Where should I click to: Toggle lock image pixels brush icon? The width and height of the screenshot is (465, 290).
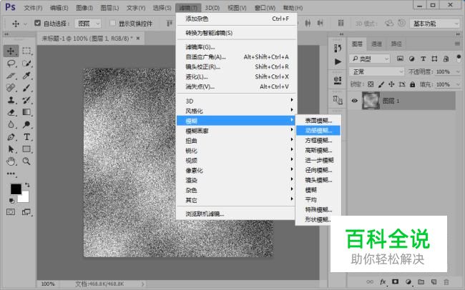tap(381, 84)
